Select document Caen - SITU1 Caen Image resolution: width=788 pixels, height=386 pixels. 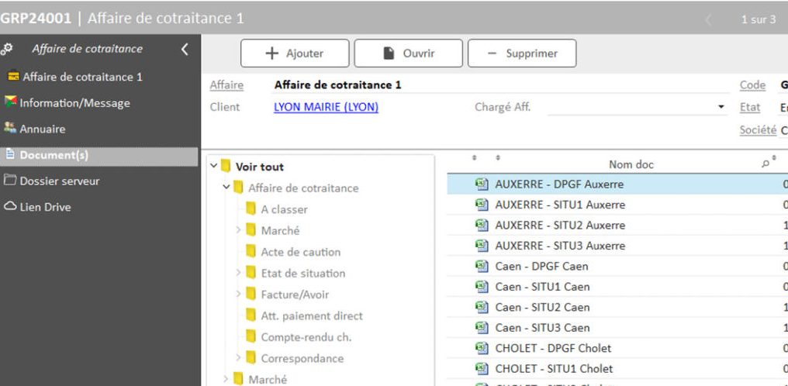(543, 287)
